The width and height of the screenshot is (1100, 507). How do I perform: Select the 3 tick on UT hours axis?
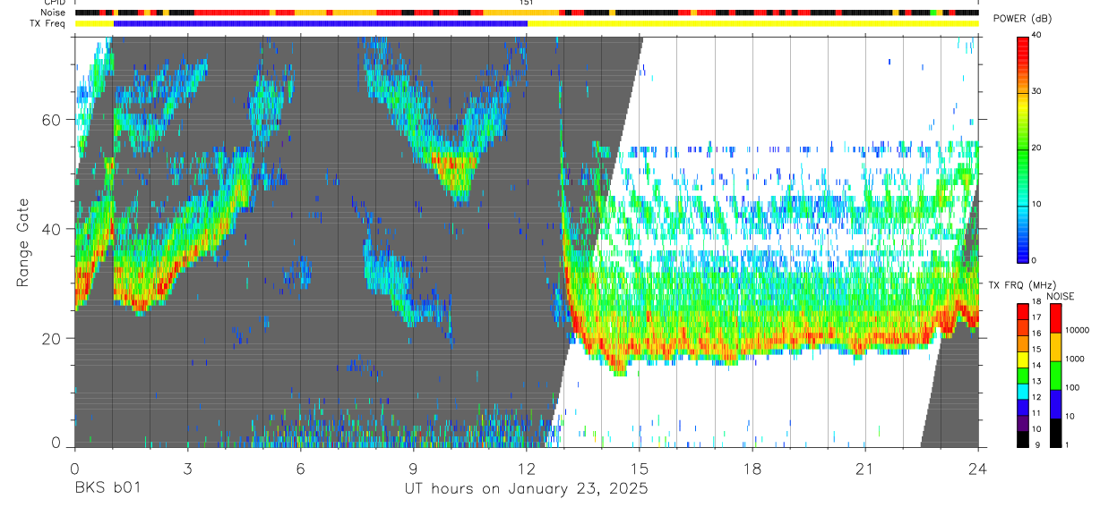pos(187,469)
